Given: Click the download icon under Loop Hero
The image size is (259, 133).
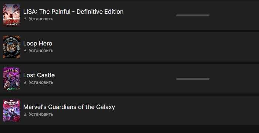Looking at the screenshot, I should 25,51.
